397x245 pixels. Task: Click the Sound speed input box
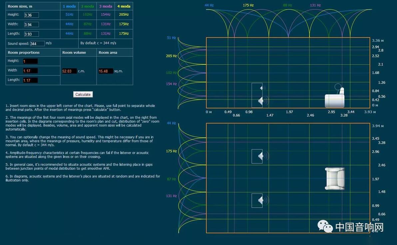coord(37,43)
